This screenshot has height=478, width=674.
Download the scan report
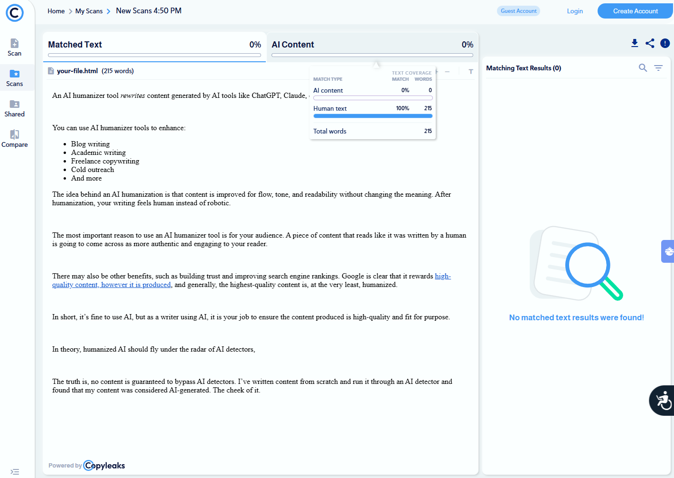coord(635,43)
